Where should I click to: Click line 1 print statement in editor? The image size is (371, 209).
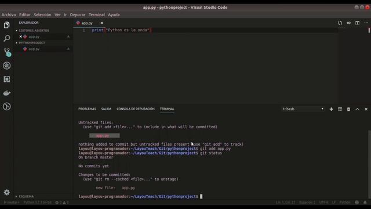(122, 30)
